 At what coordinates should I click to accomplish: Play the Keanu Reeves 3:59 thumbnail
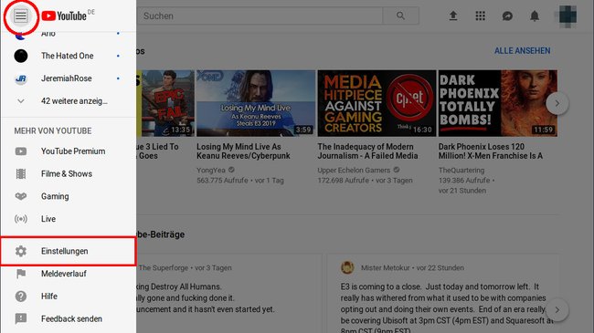[x=256, y=103]
